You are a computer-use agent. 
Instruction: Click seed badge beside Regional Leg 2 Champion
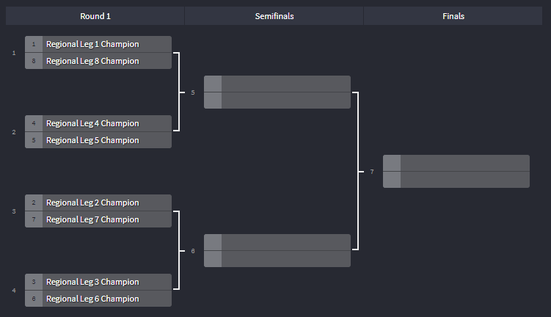click(34, 203)
